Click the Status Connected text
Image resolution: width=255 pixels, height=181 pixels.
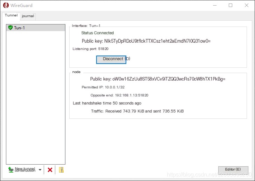(x=97, y=33)
